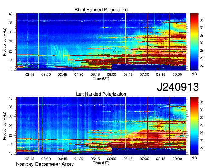Screen dimensions: 207x168
Task: Click the 'Time (UT)' label under top plot
Action: point(101,79)
